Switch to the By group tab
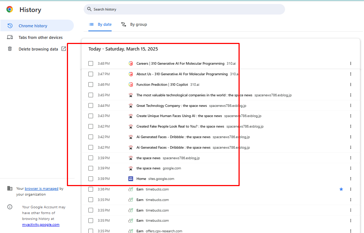The image size is (364, 233). coord(134,24)
